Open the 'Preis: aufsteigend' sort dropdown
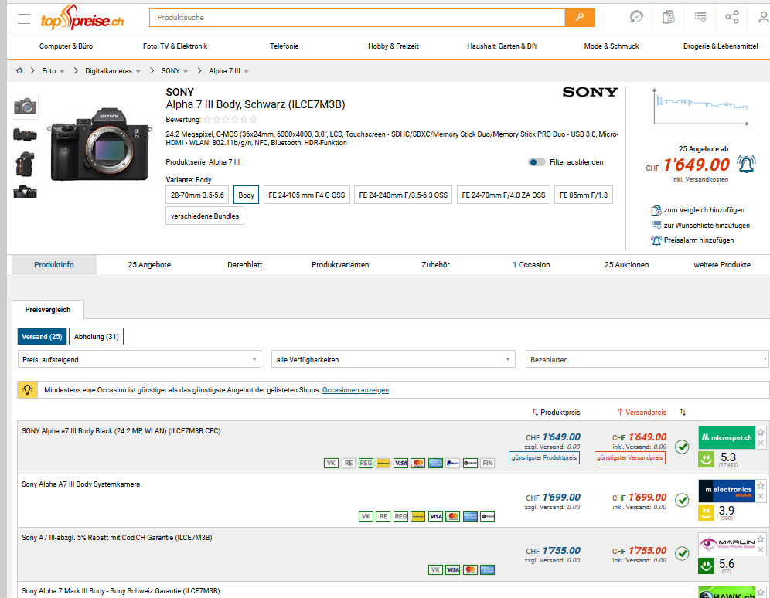 (139, 360)
